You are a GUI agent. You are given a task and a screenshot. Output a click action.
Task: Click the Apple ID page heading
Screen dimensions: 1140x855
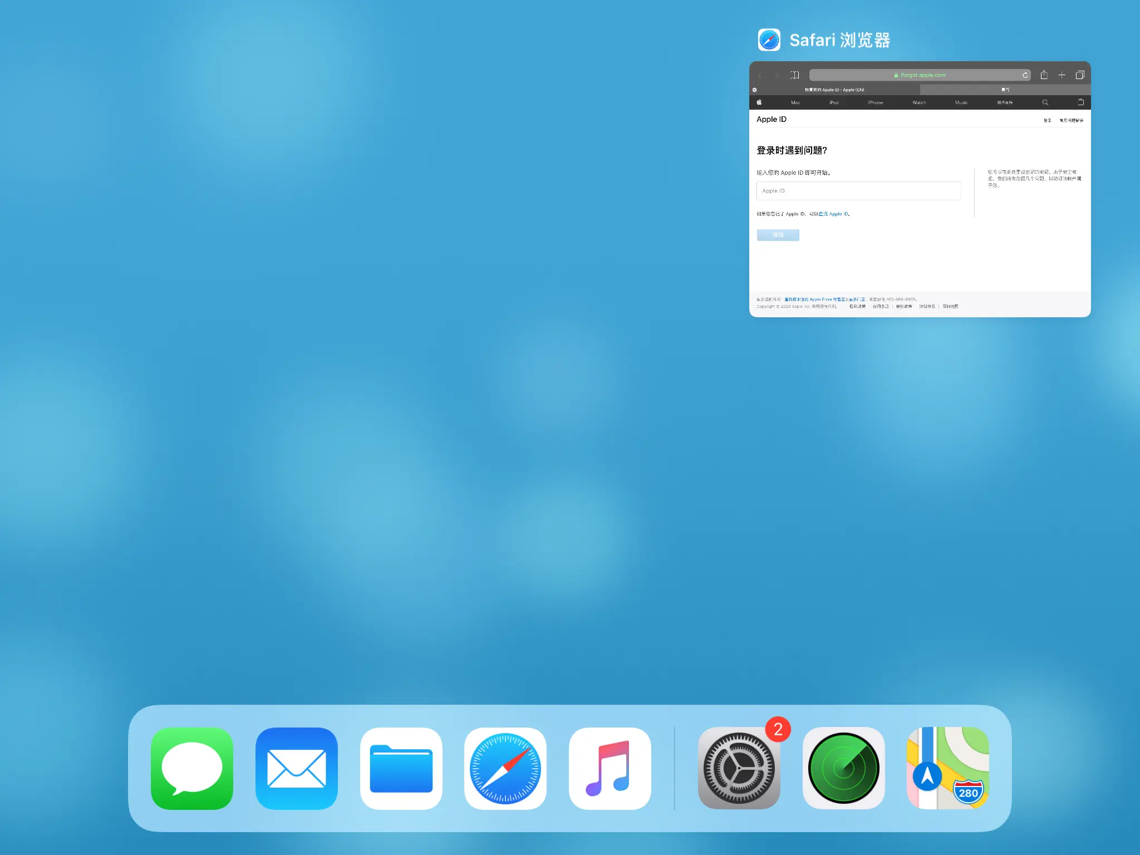772,119
